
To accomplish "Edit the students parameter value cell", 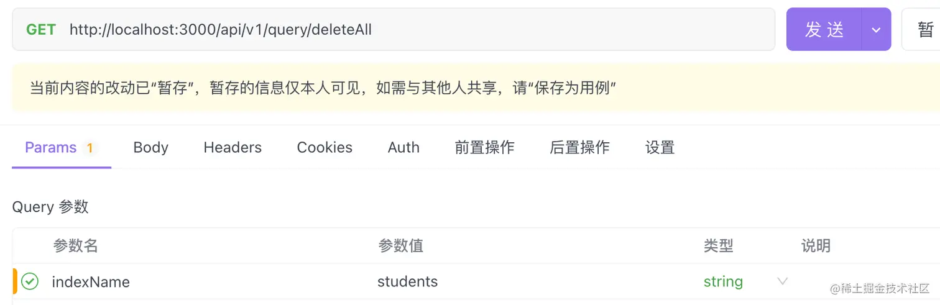I will (408, 281).
